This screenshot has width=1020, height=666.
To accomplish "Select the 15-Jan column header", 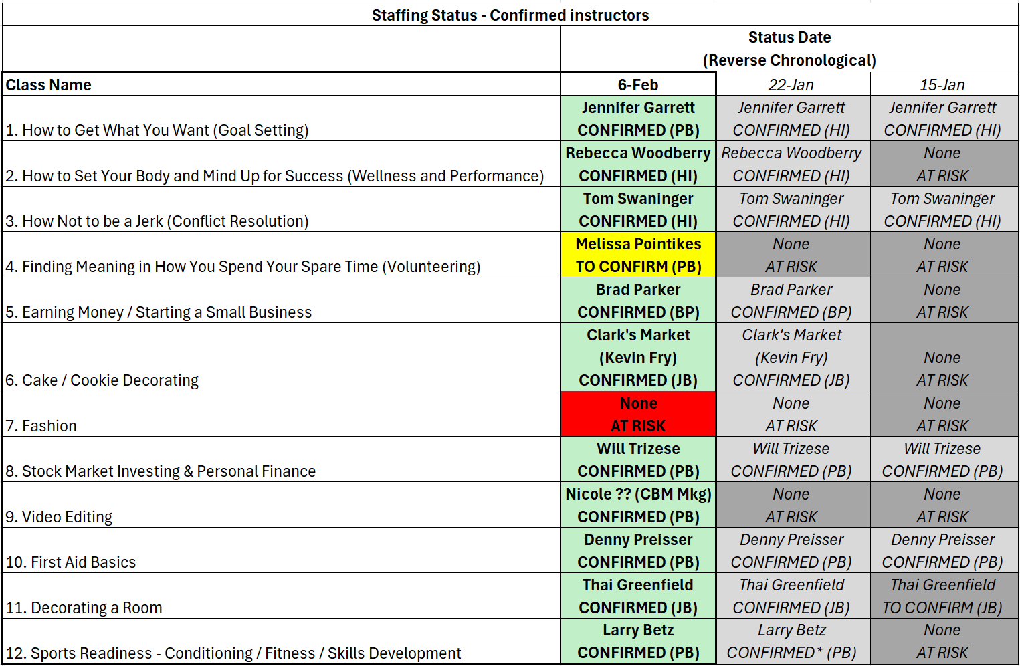I will 942,85.
